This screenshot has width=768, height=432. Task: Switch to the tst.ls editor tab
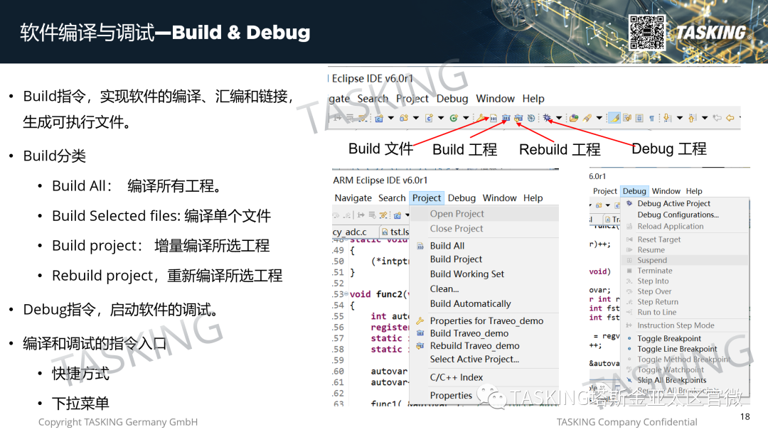click(395, 232)
